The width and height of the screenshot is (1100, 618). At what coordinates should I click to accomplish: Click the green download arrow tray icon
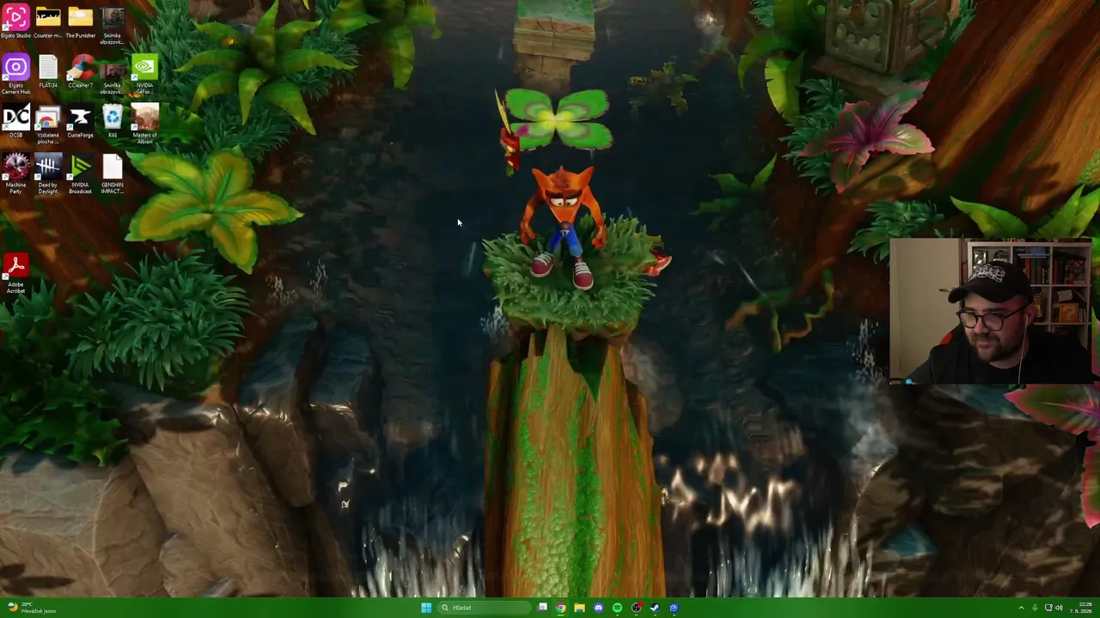pos(1035,608)
